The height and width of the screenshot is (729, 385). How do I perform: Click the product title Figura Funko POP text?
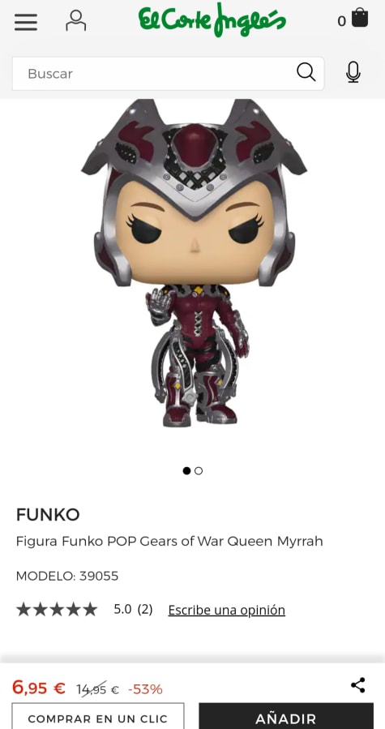coord(169,541)
